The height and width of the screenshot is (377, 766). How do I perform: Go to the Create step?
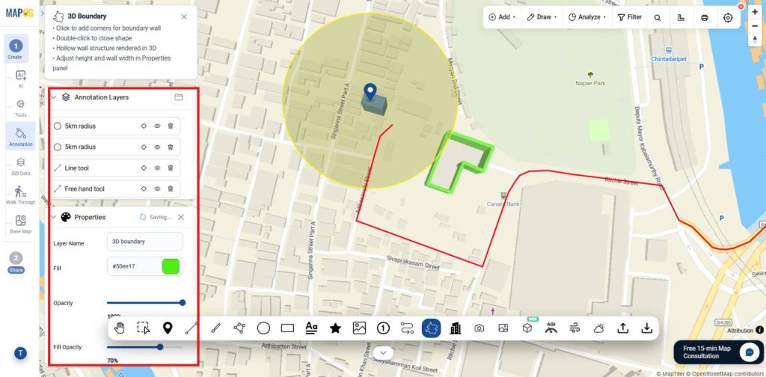click(16, 49)
